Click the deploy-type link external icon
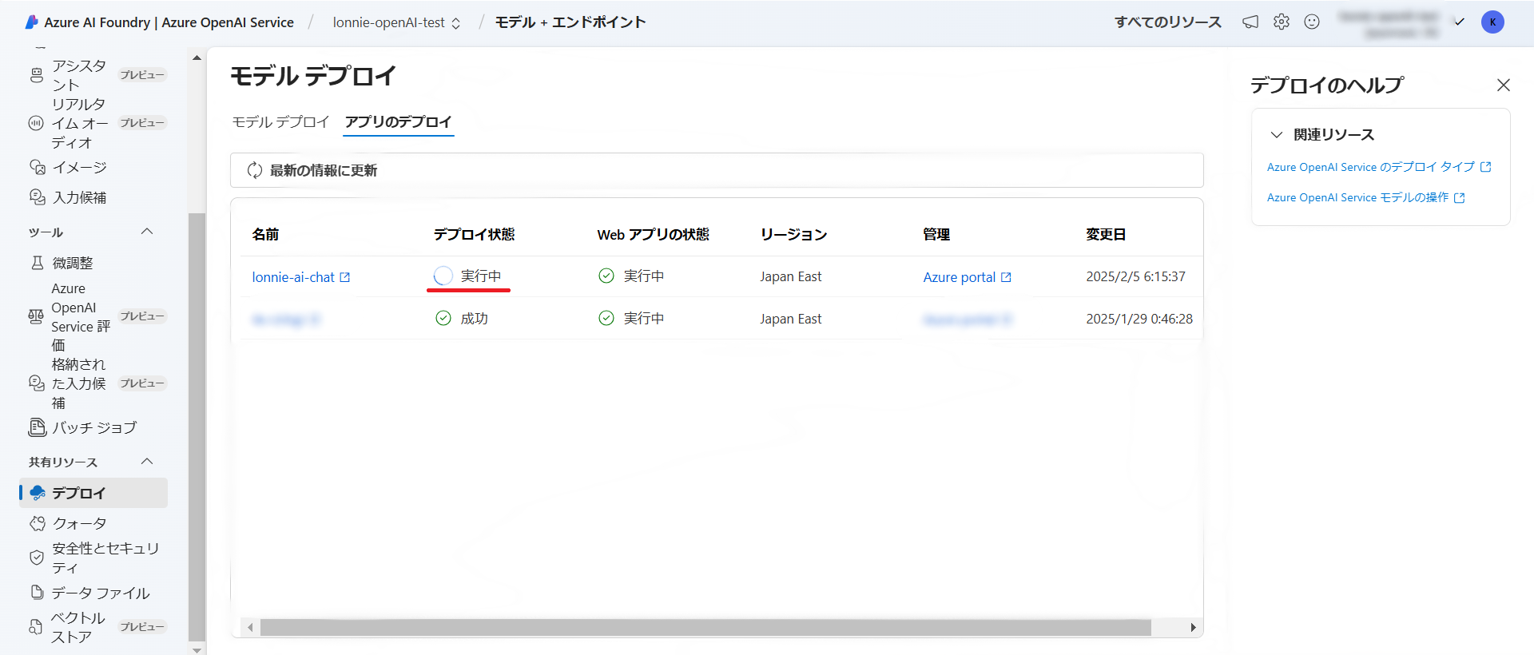 click(1486, 167)
